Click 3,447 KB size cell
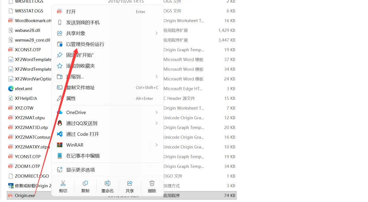368x202 pixels. [227, 40]
